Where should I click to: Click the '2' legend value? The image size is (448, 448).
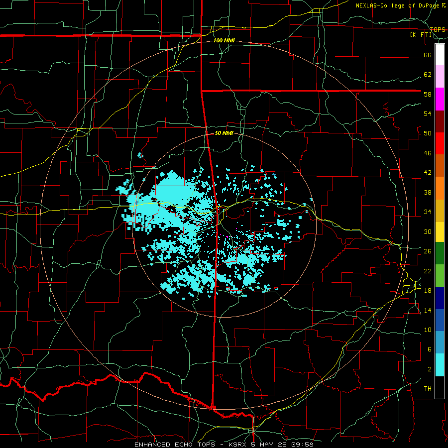(429, 369)
